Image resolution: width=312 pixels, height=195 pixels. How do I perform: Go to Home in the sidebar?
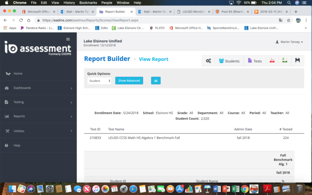pos(18,73)
